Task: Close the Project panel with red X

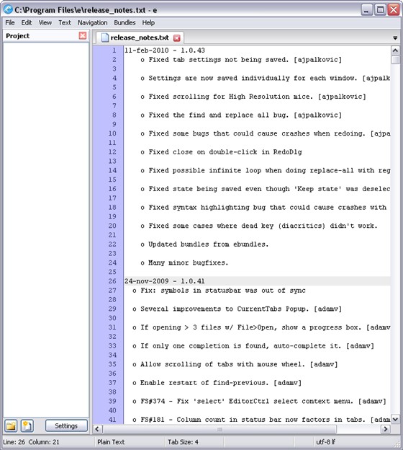Action: pyautogui.click(x=83, y=35)
